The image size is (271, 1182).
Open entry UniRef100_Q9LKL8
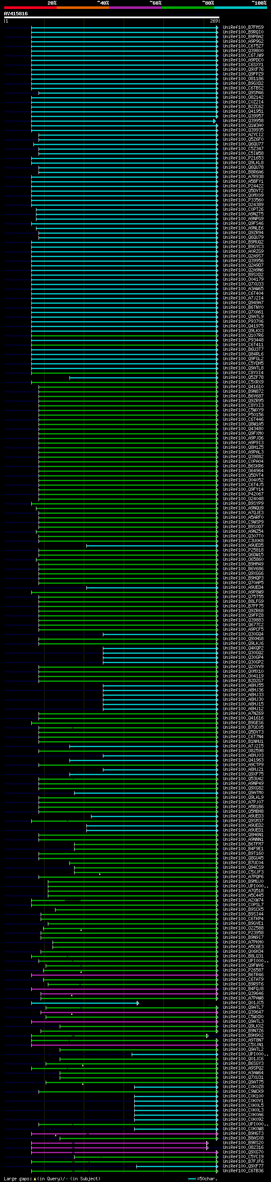click(243, 163)
